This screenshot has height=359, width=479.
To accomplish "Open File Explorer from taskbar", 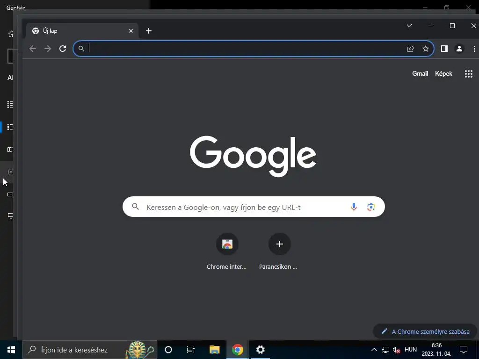I will pyautogui.click(x=214, y=350).
